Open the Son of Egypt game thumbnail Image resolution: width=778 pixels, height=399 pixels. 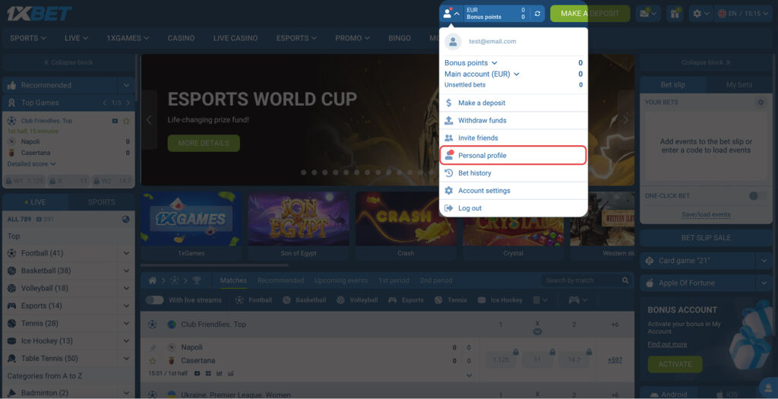click(x=299, y=224)
